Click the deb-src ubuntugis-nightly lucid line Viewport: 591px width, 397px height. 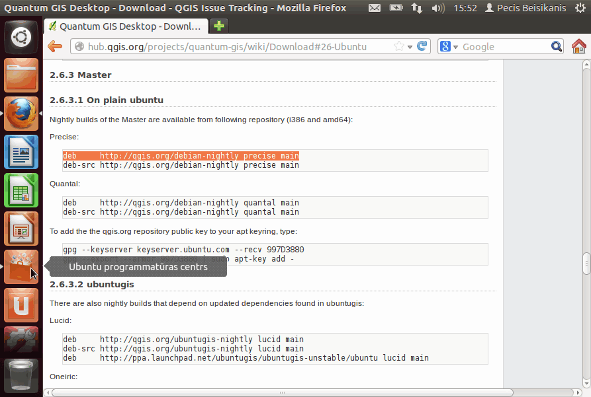183,349
